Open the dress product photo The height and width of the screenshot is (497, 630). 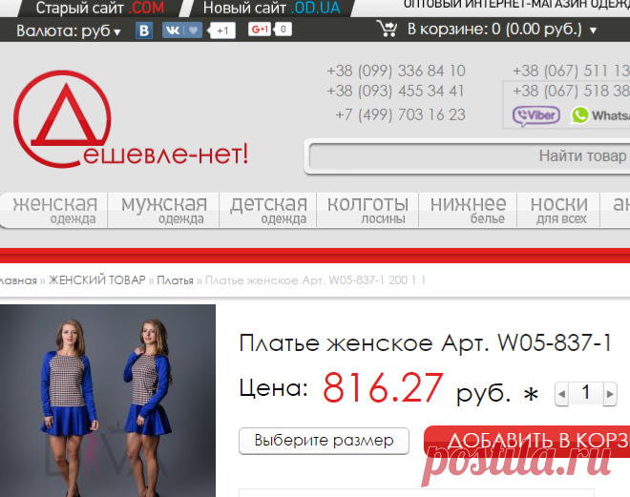108,401
